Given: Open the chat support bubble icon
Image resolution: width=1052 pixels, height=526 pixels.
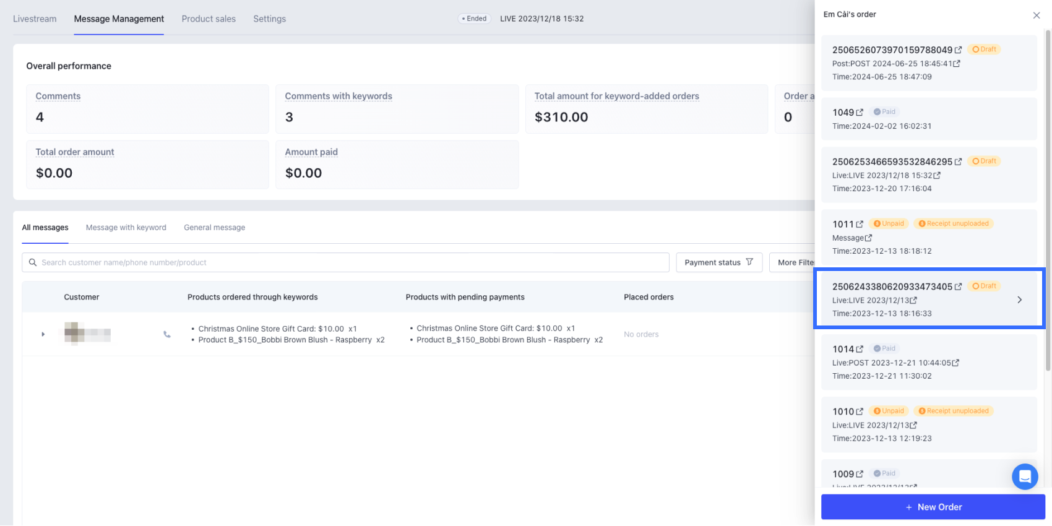Looking at the screenshot, I should pos(1024,476).
